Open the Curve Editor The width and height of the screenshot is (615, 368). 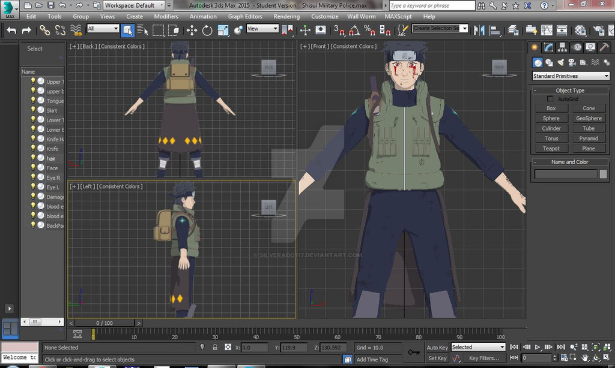547,30
